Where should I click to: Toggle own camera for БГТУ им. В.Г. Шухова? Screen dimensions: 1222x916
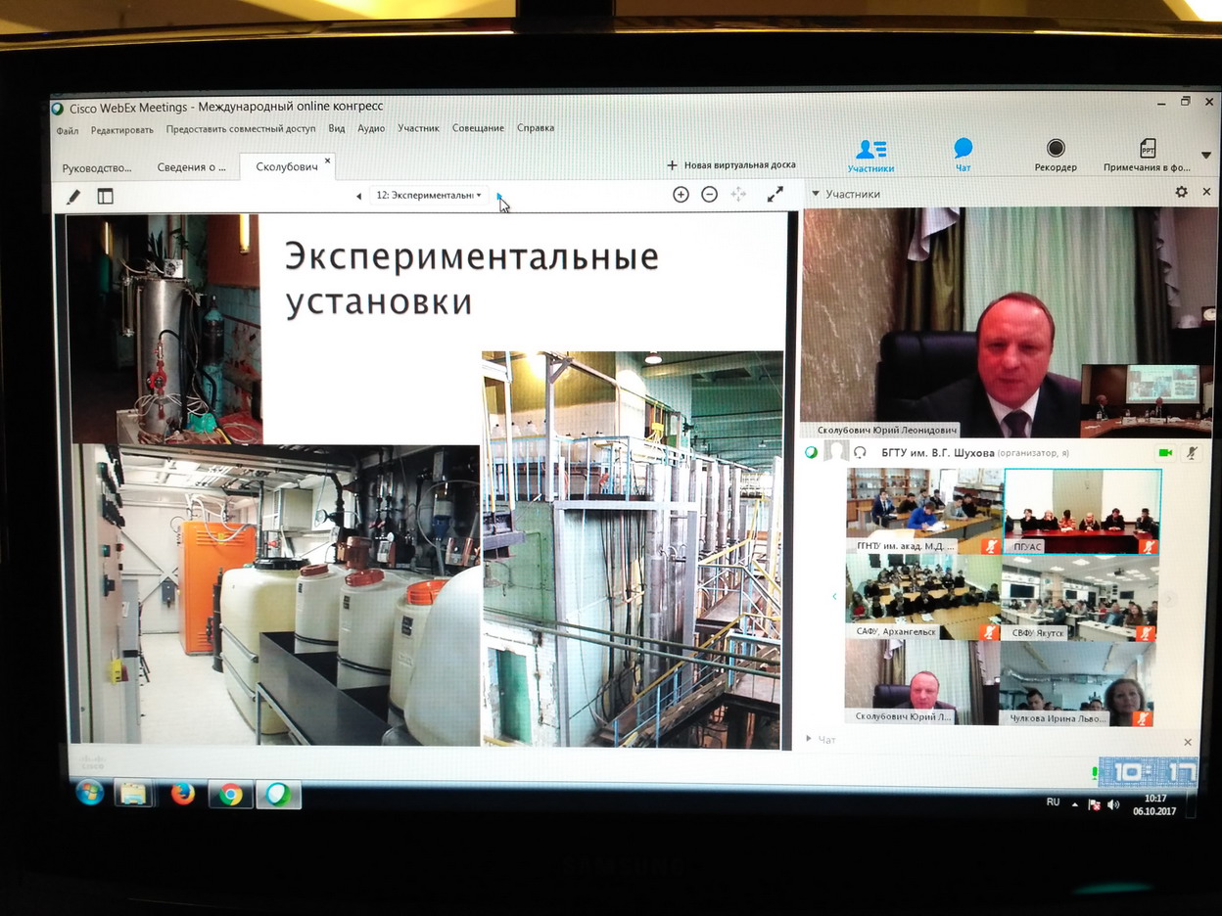(1165, 452)
